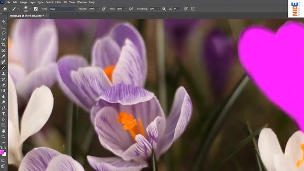Select the Horizontal Type tool
The height and width of the screenshot is (171, 304).
click(3, 114)
